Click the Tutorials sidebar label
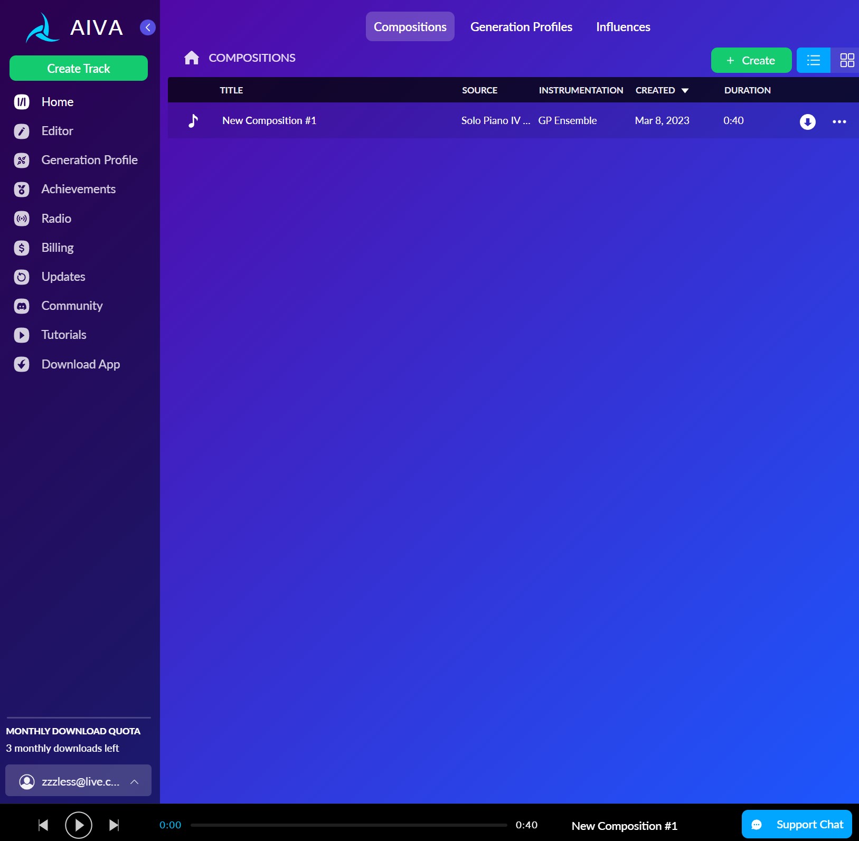This screenshot has width=859, height=841. [64, 335]
